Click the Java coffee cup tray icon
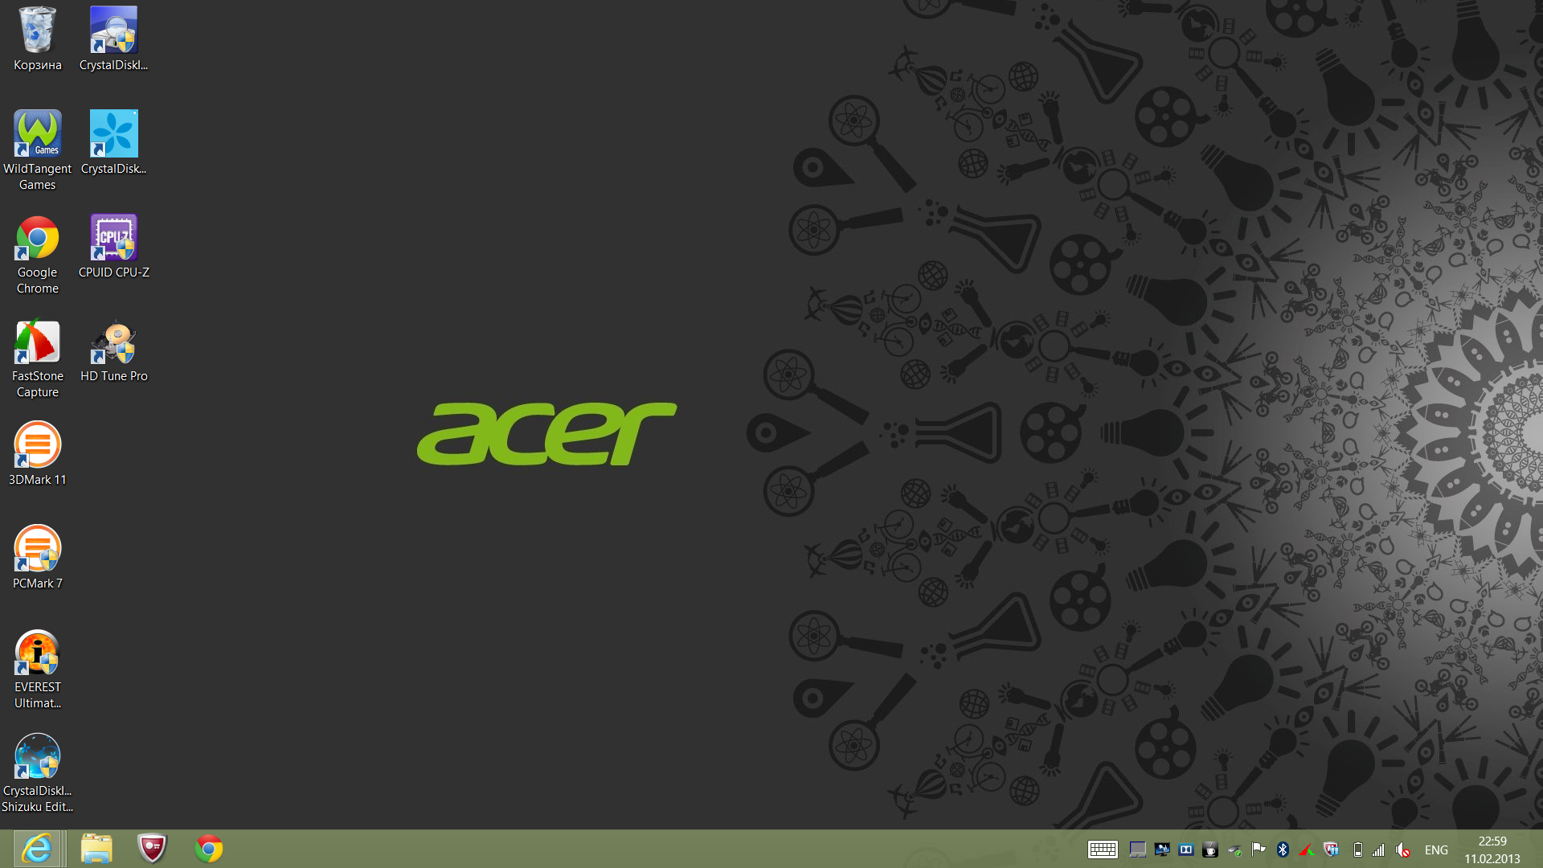 (x=1210, y=850)
